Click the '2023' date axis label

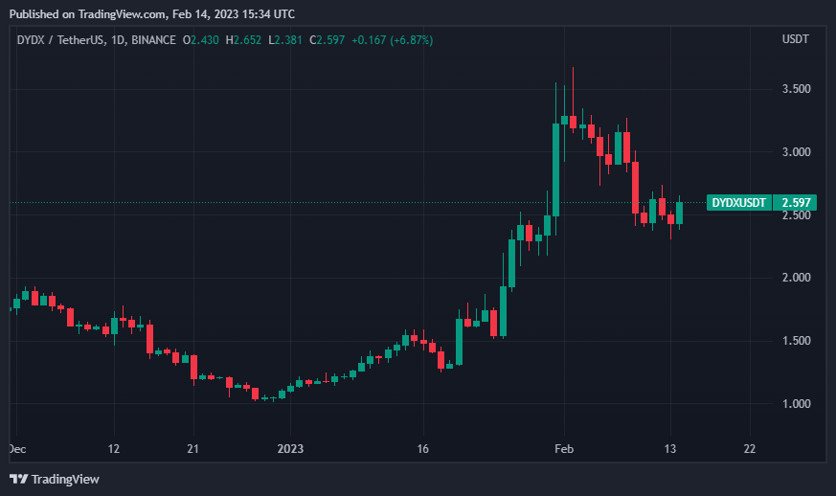[x=290, y=449]
